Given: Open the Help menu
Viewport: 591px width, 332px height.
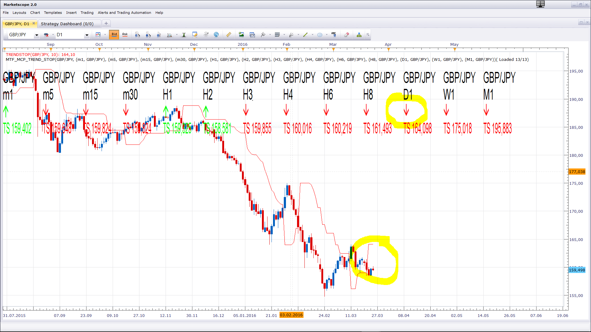Looking at the screenshot, I should point(159,13).
